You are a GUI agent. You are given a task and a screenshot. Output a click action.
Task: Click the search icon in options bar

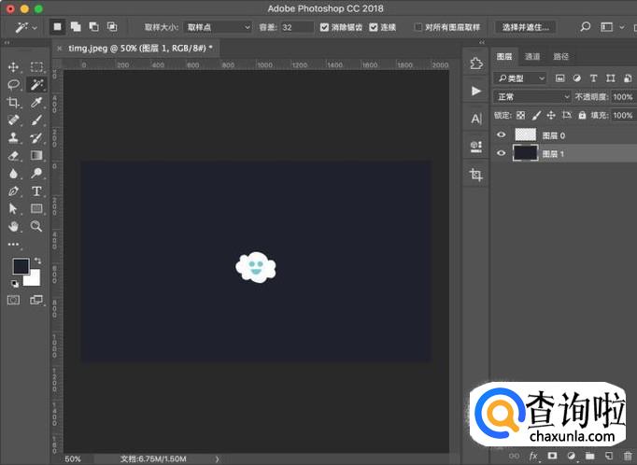click(586, 27)
